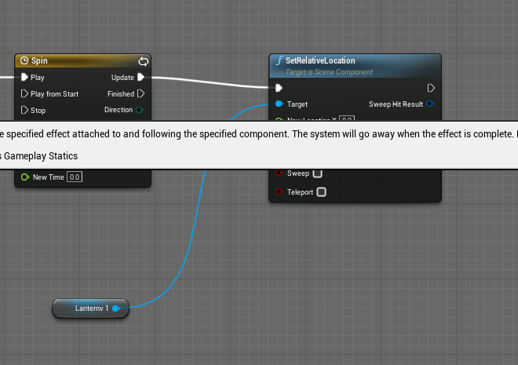Image resolution: width=518 pixels, height=365 pixels.
Task: Click the New Time green input pin
Action: coord(25,177)
